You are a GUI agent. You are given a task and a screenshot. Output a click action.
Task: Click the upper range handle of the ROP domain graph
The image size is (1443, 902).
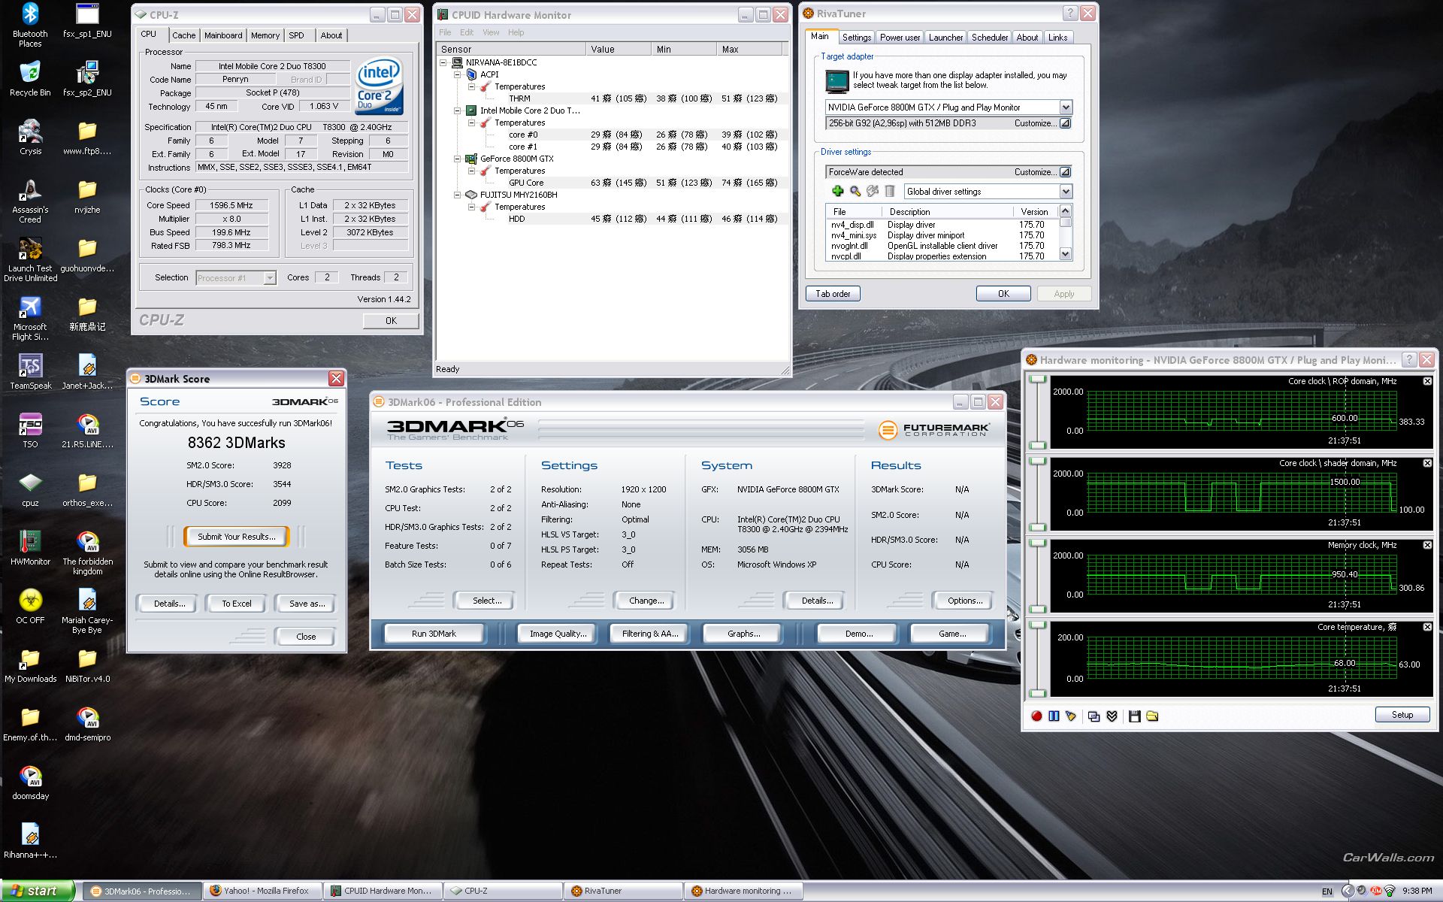1038,380
